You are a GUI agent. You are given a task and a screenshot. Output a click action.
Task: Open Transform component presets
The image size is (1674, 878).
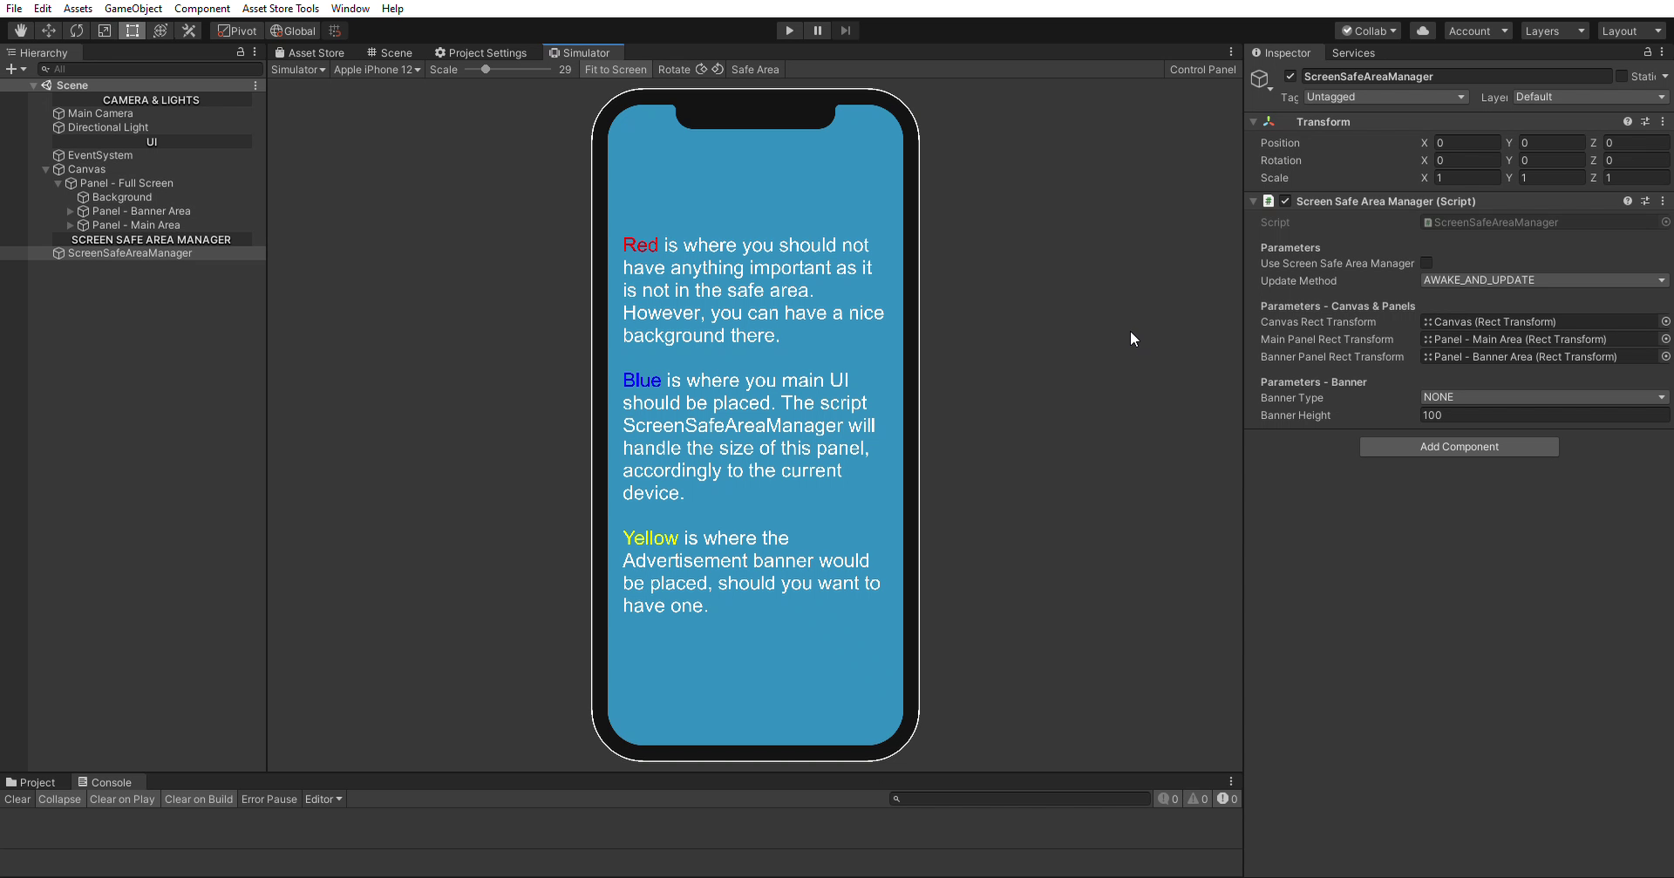tap(1645, 122)
